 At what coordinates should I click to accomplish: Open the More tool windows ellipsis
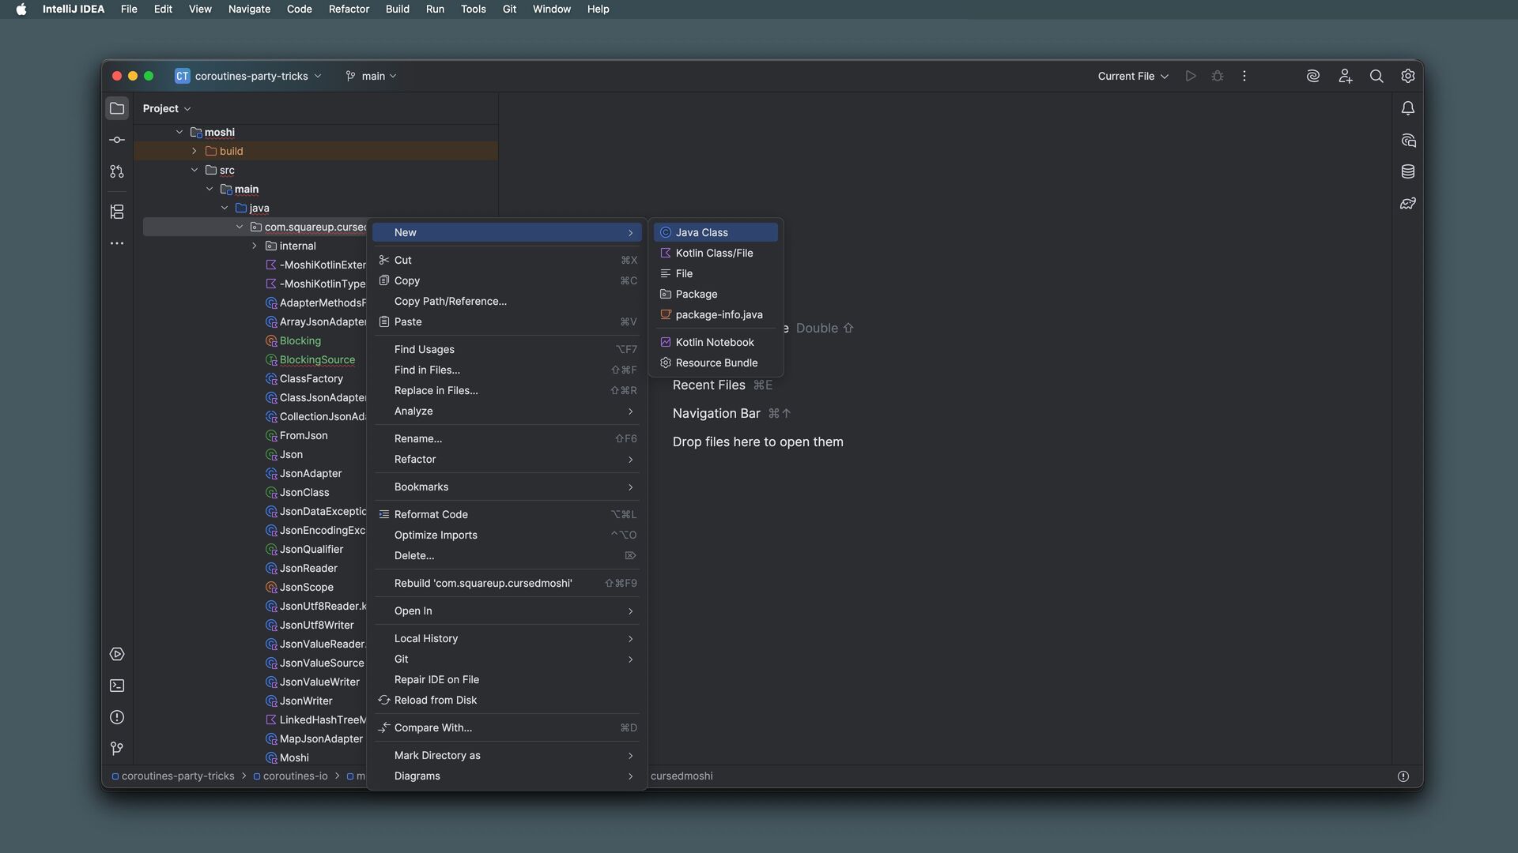tap(117, 243)
